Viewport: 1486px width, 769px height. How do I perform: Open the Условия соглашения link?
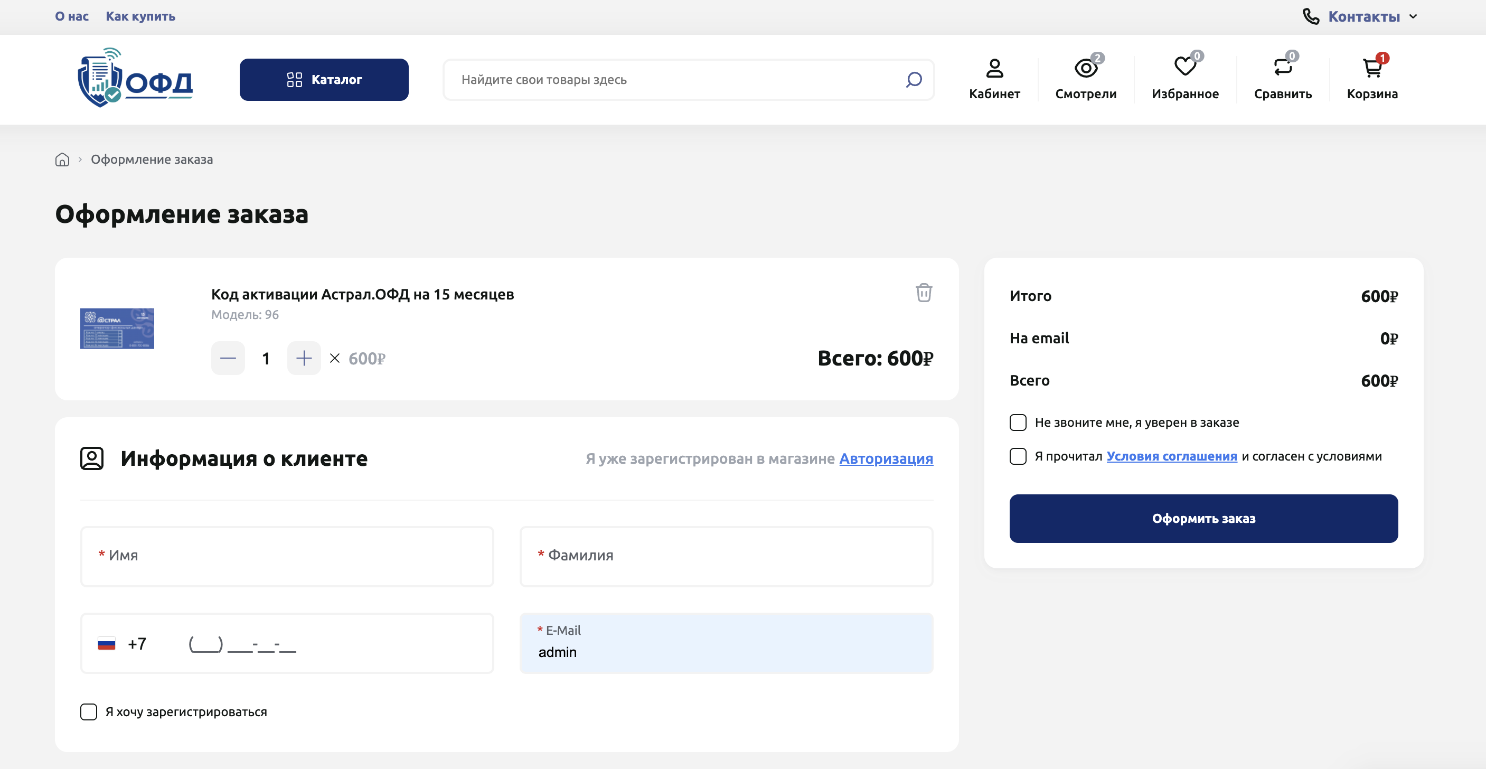click(1172, 456)
